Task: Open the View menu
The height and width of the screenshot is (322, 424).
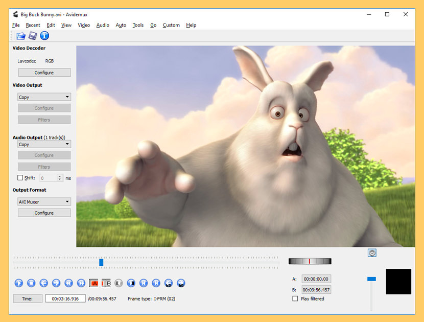Action: [66, 25]
